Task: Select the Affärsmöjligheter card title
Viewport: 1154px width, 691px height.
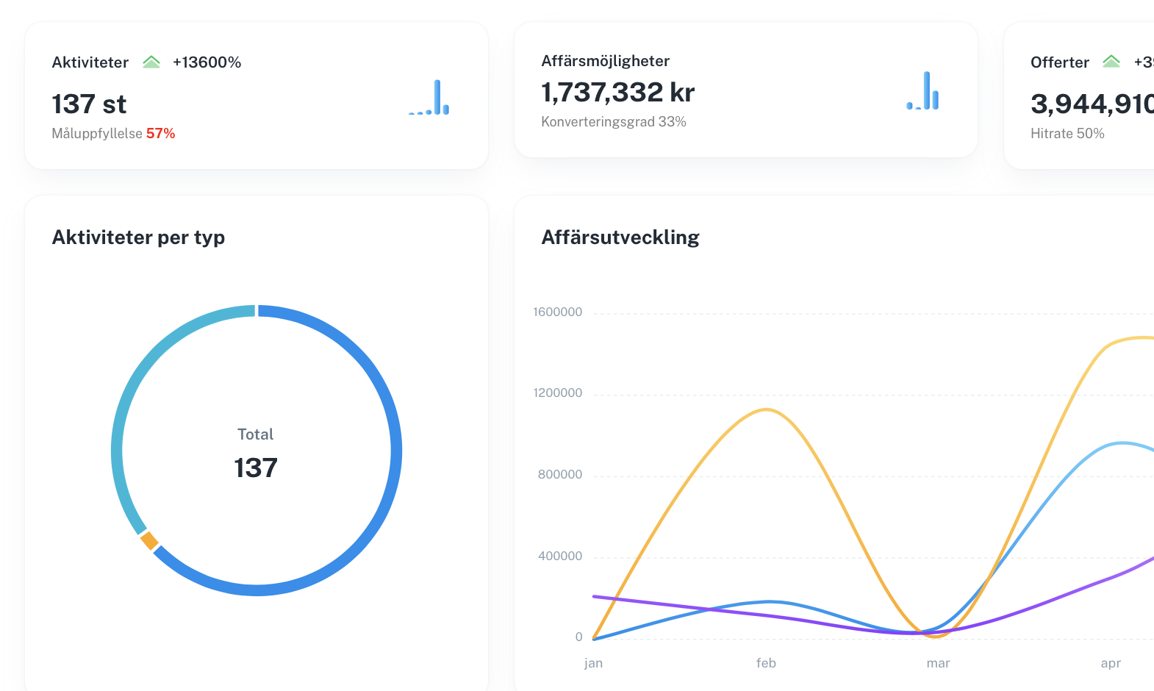Action: pyautogui.click(x=606, y=61)
